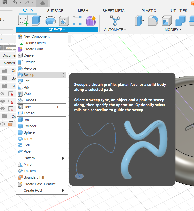Switch to the SHEET METAL tab

[x=115, y=11]
